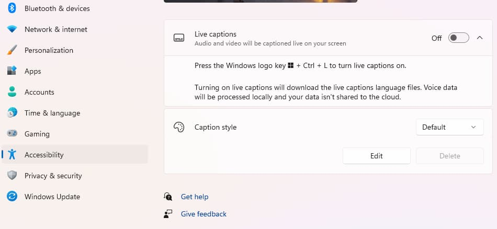The width and height of the screenshot is (497, 229).
Task: Click the Time & language globe icon
Action: click(12, 113)
